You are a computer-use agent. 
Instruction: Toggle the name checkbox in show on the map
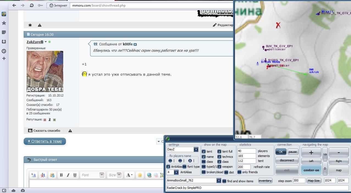(x=204, y=157)
